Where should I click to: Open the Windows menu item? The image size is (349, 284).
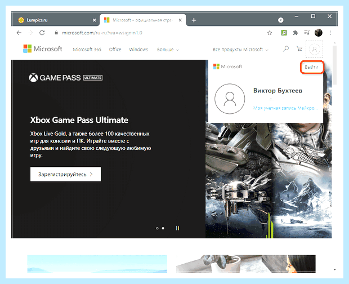(138, 50)
